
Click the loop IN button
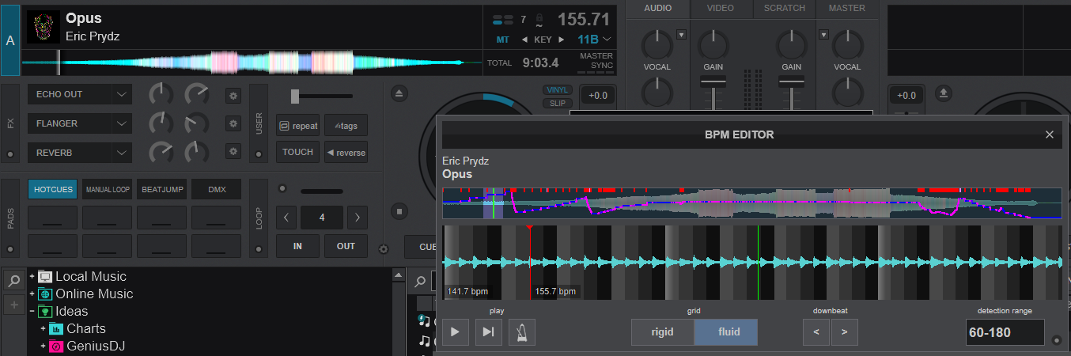pyautogui.click(x=297, y=246)
